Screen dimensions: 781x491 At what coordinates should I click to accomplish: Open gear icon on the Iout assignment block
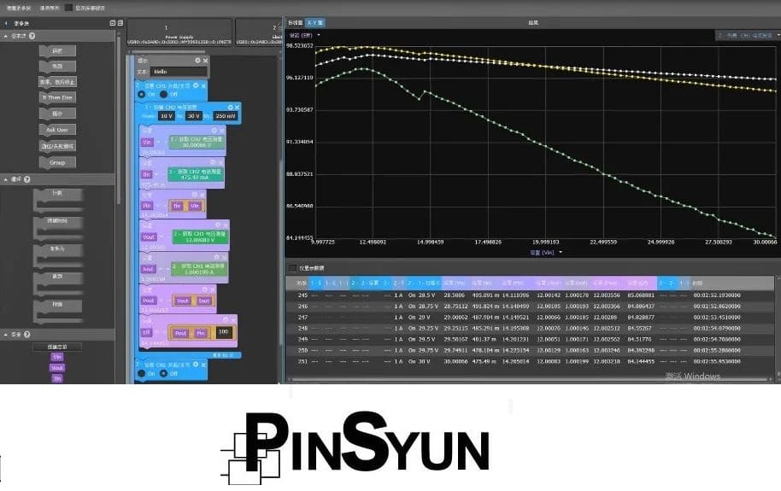217,257
